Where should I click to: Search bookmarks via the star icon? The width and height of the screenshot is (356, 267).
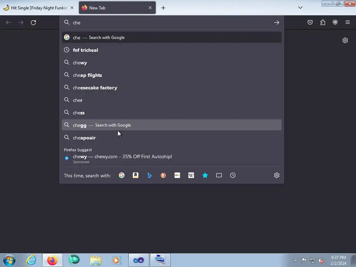coord(205,175)
